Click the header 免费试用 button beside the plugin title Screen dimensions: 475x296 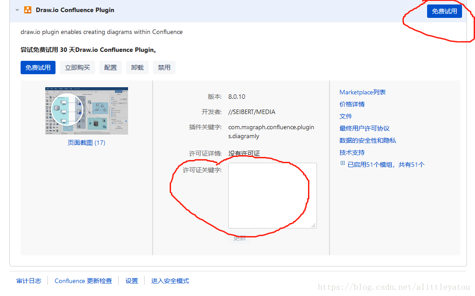point(445,11)
